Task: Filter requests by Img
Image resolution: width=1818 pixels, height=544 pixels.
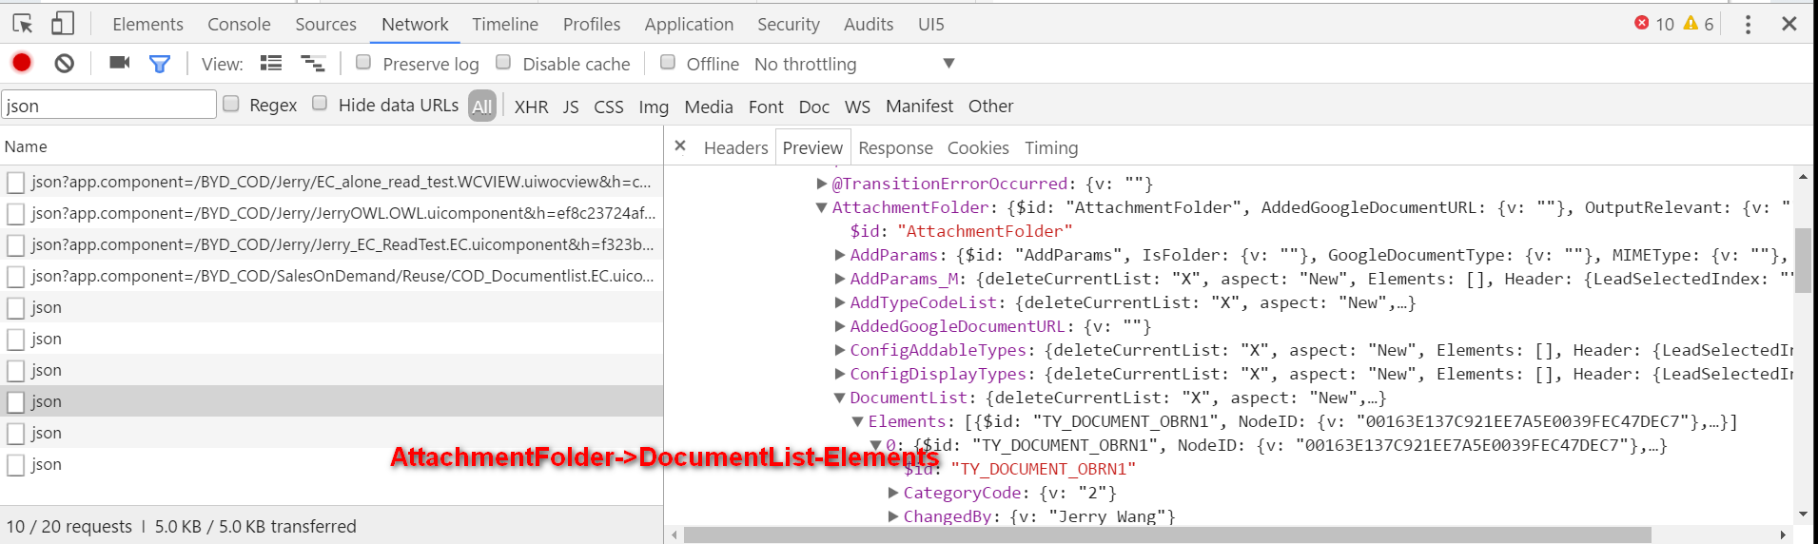Action: 654,107
